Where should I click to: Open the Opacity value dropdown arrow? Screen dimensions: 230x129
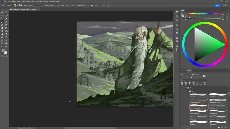55,5
